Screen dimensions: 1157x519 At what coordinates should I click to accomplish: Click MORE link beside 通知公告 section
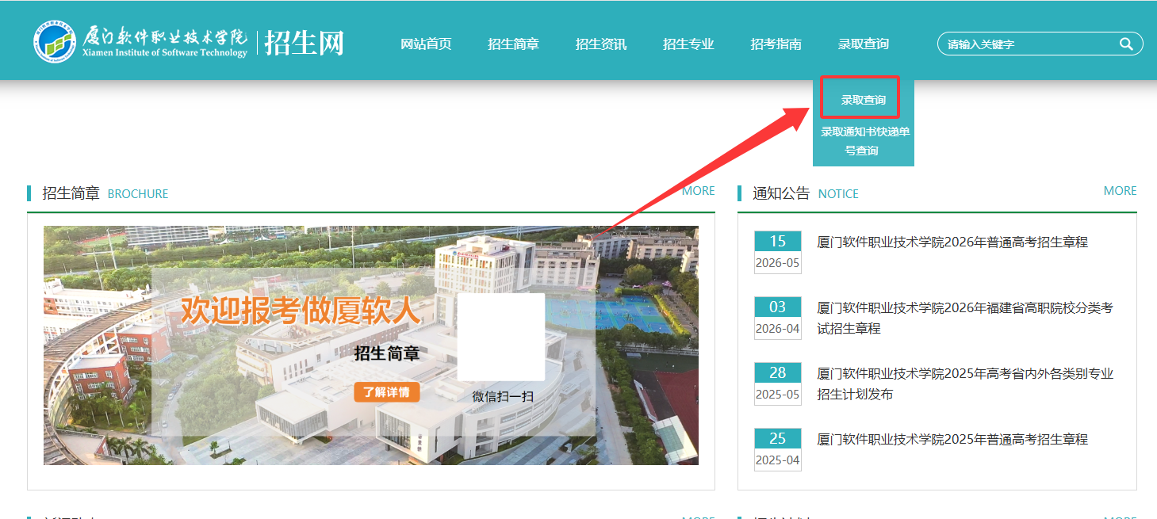pyautogui.click(x=1120, y=191)
